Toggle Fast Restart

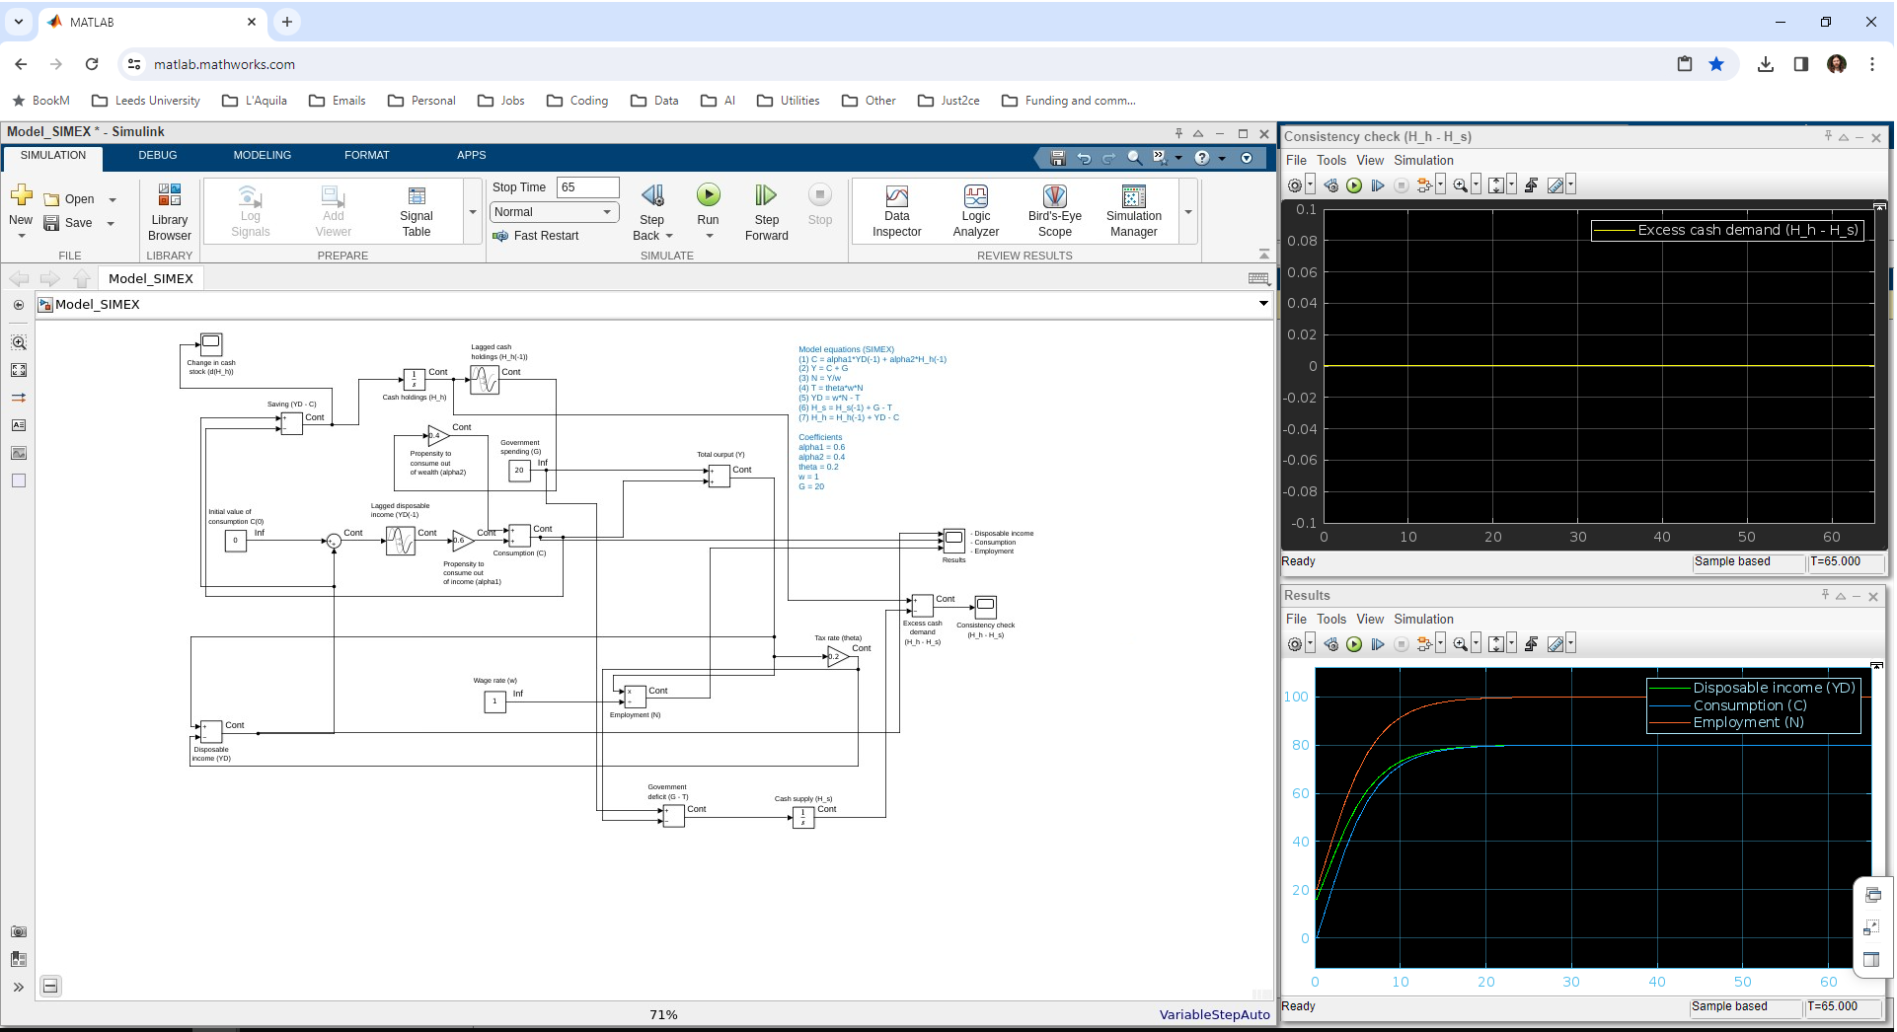tap(536, 236)
